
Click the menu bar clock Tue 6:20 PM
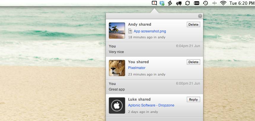242,3
